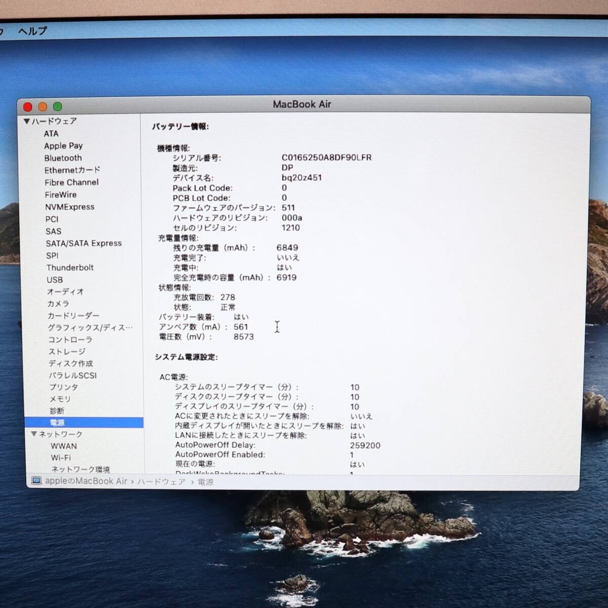Select SAS in the sidebar
Viewport: 608px width, 608px height.
[53, 231]
